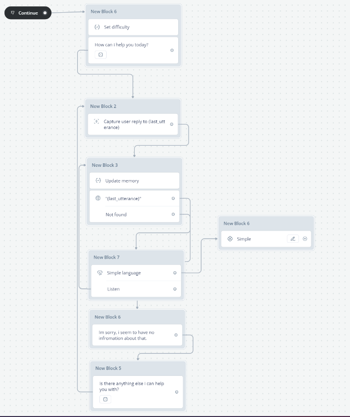Select the New Block 7 title
This screenshot has height=417, width=350.
(x=106, y=257)
